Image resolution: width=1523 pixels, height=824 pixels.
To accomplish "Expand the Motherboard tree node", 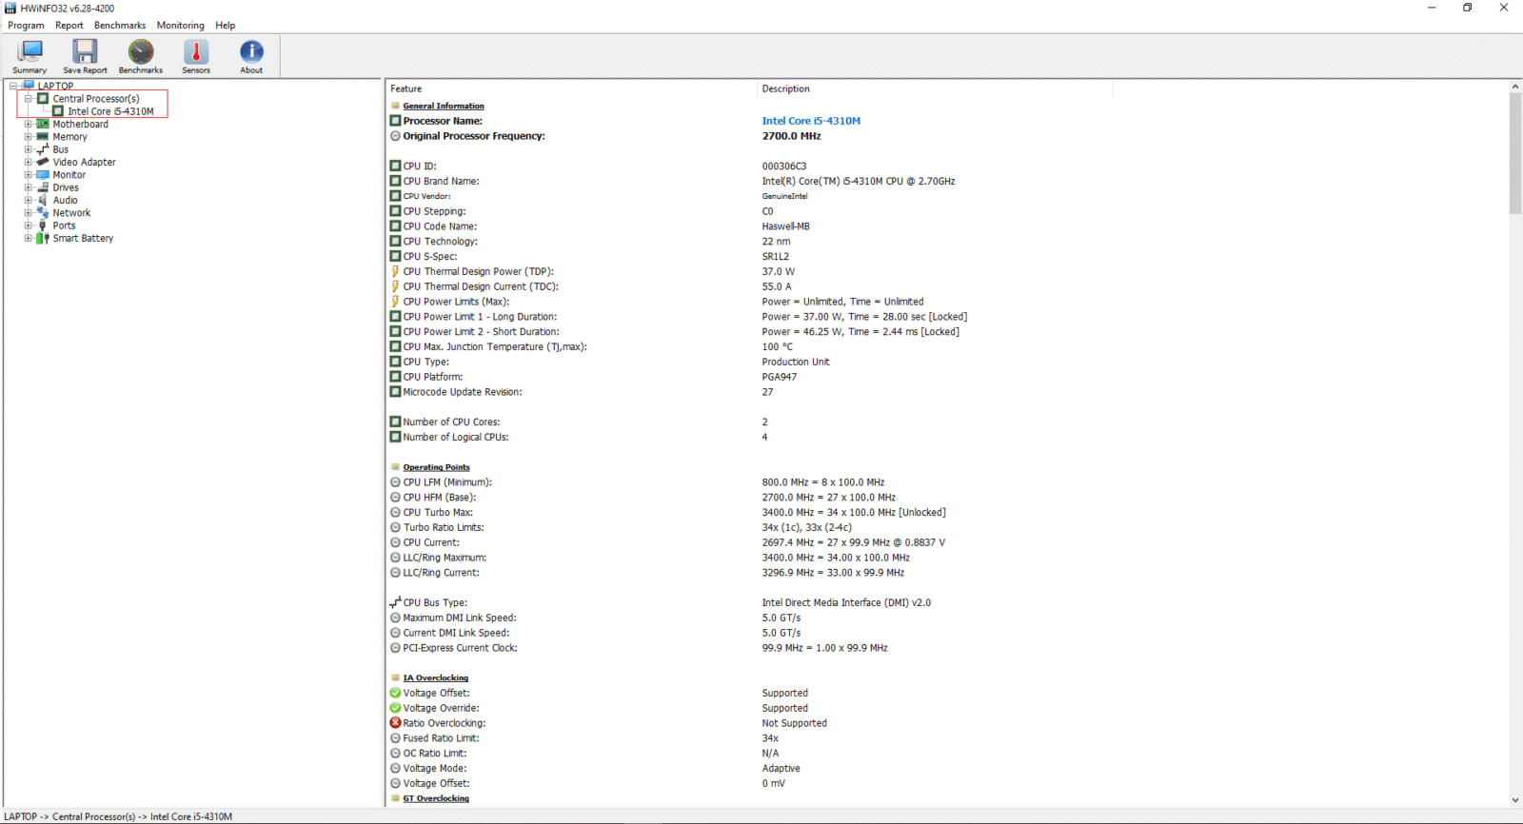I will [x=28, y=125].
